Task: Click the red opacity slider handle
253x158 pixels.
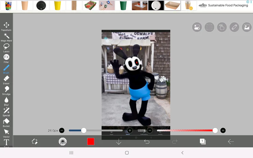Action: point(215,130)
